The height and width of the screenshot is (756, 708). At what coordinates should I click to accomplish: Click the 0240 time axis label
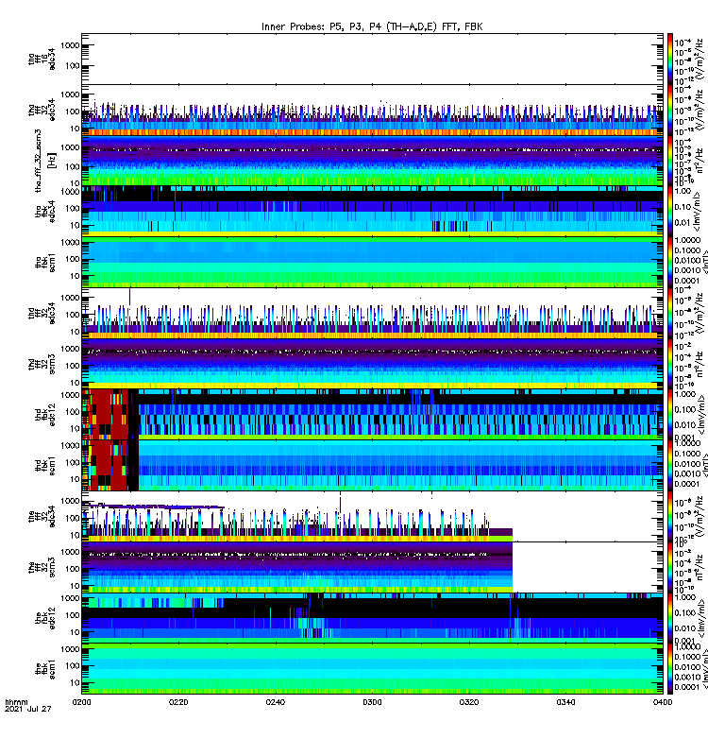275,702
